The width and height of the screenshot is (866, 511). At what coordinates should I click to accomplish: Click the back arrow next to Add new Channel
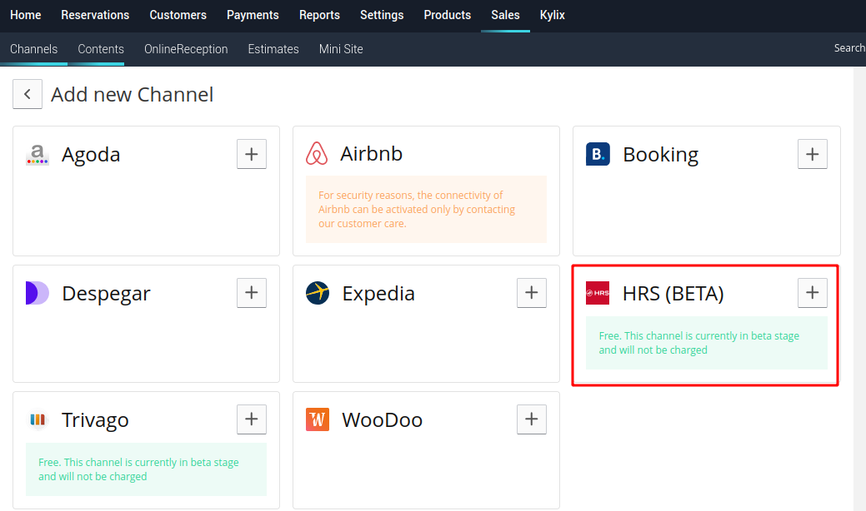coord(28,94)
